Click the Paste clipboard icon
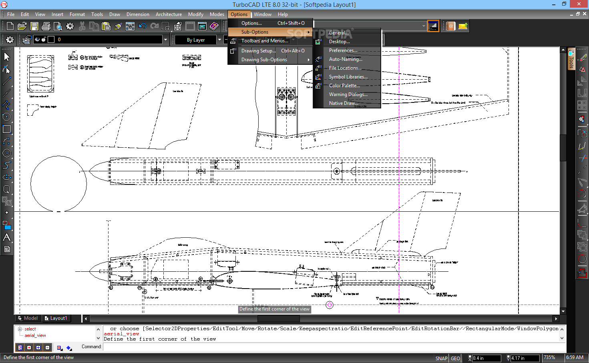Screen dimensions: 589x363 tap(106, 26)
